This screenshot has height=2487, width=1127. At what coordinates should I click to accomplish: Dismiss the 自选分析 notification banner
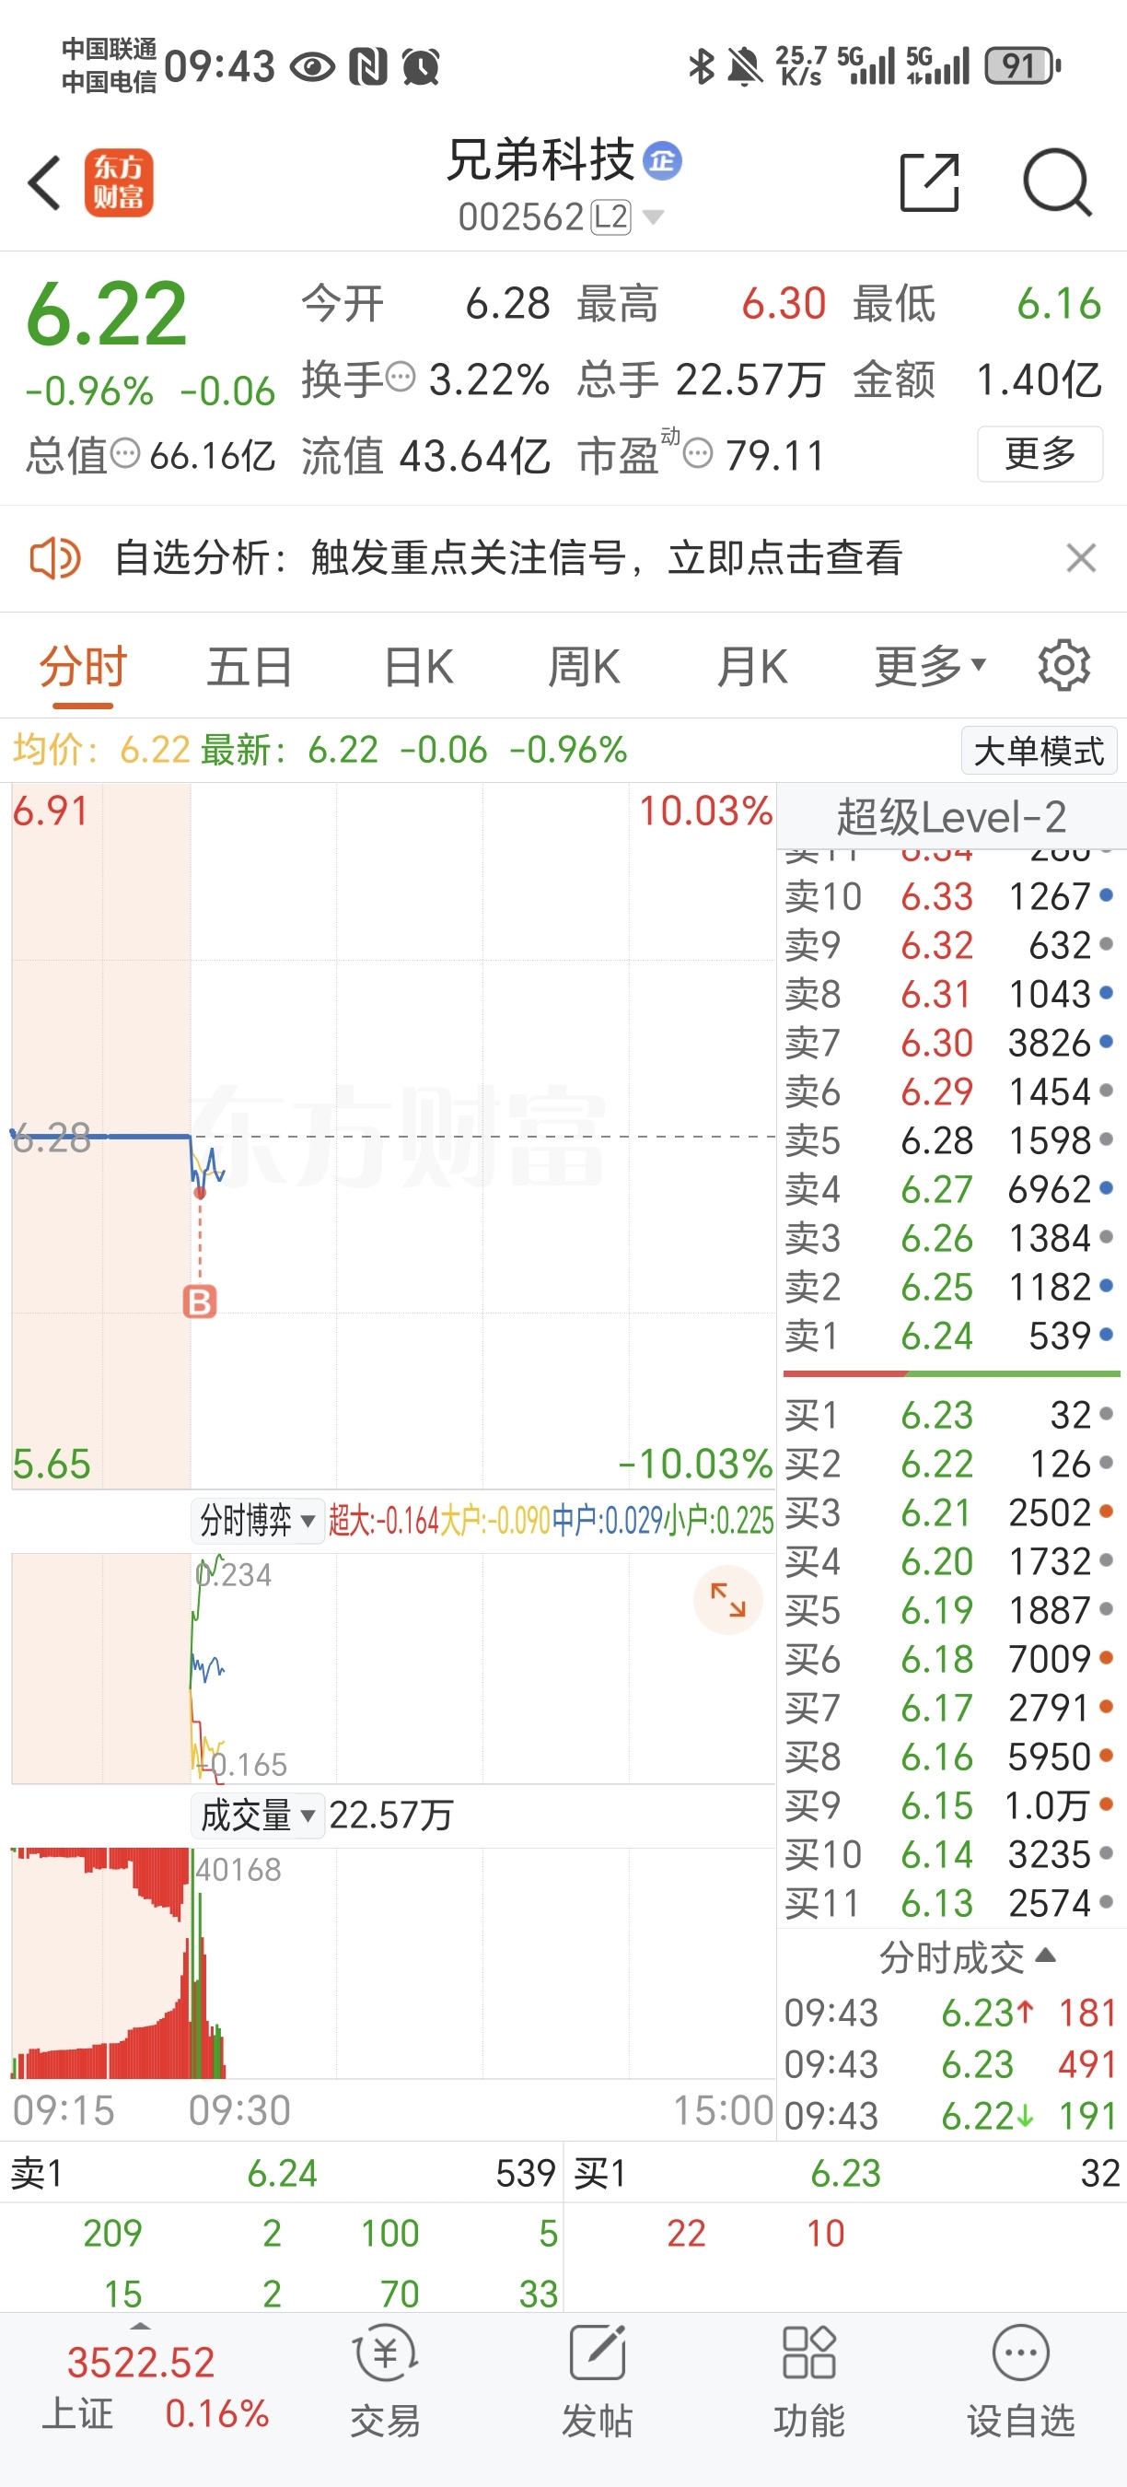pos(1081,558)
